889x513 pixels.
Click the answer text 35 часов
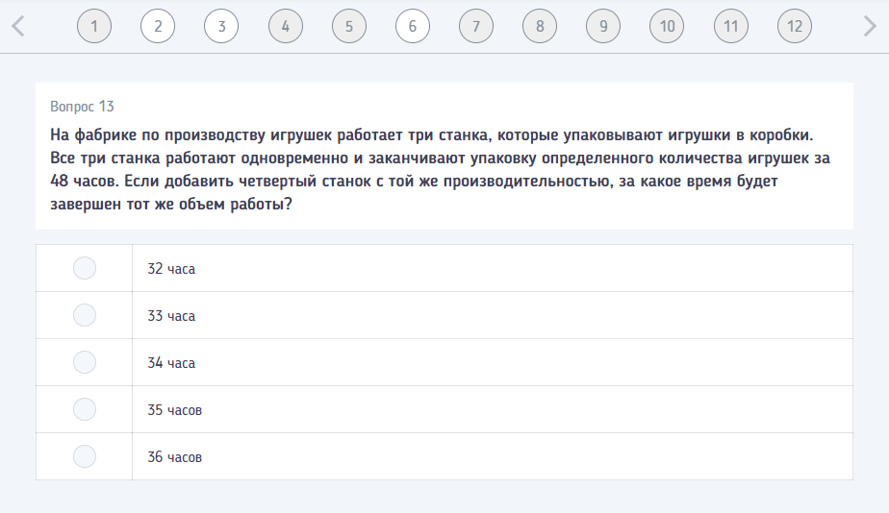click(x=175, y=410)
